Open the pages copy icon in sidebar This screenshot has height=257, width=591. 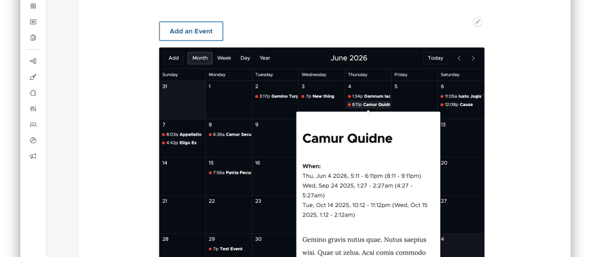[x=33, y=37]
